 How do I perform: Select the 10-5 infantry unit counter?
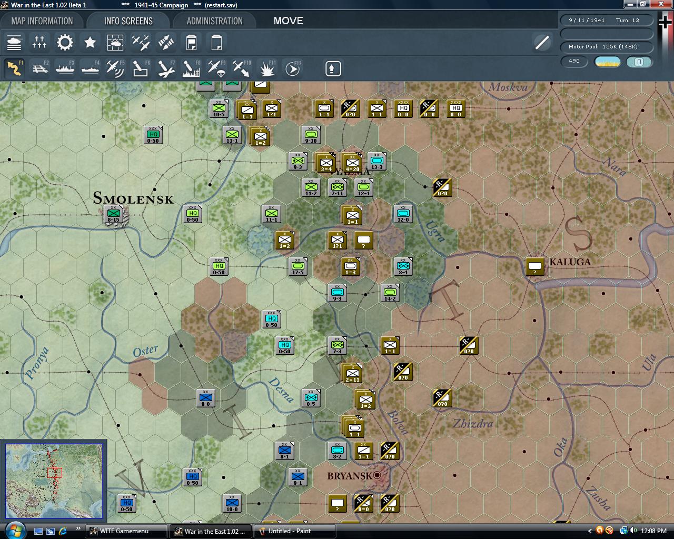219,109
